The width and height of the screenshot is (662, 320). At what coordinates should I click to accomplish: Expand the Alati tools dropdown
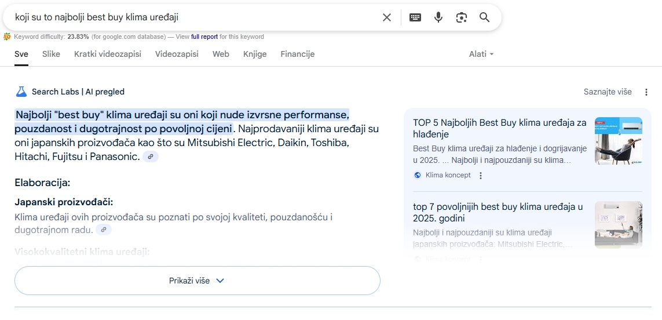click(481, 54)
